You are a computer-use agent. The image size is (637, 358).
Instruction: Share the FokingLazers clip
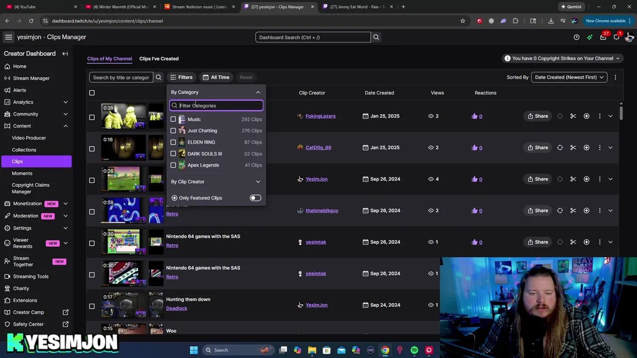click(x=538, y=116)
